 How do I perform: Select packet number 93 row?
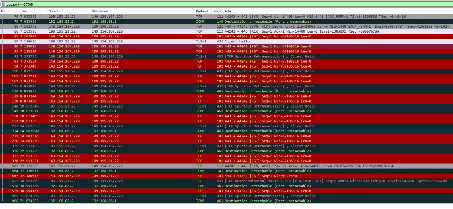(226, 61)
